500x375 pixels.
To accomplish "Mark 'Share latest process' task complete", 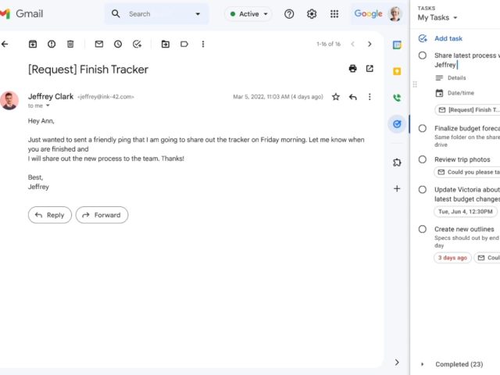I will pos(422,55).
